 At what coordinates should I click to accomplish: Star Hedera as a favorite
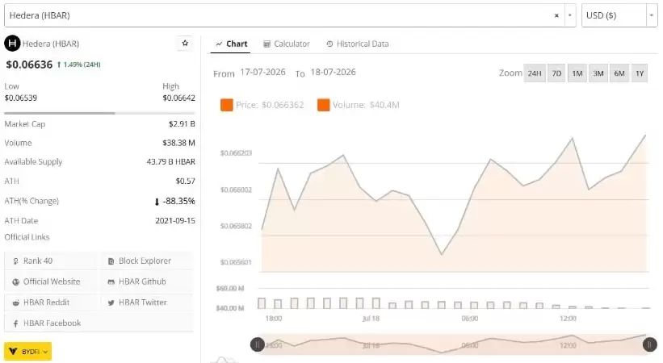pyautogui.click(x=185, y=43)
